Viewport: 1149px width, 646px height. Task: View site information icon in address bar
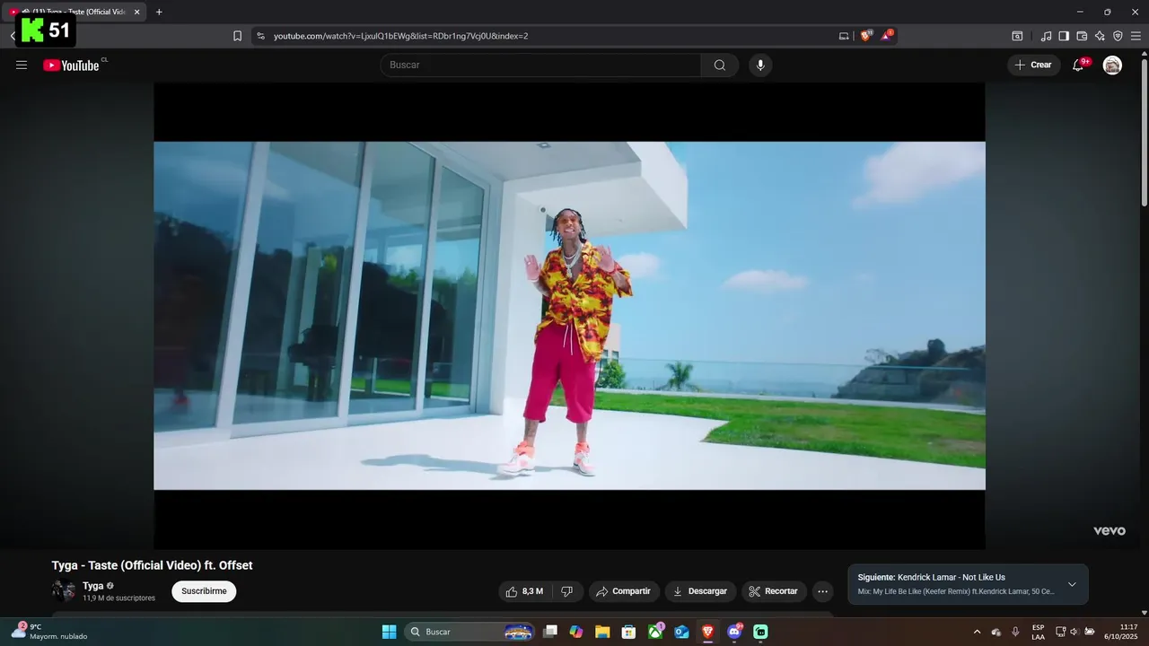coord(260,36)
